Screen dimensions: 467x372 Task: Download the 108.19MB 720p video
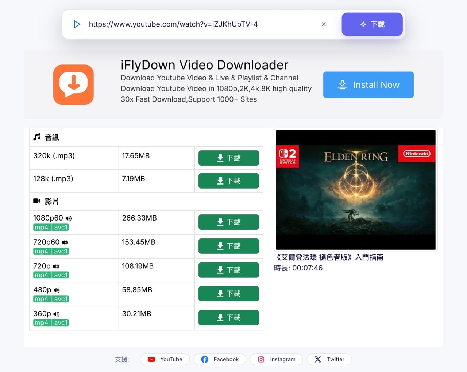(229, 270)
